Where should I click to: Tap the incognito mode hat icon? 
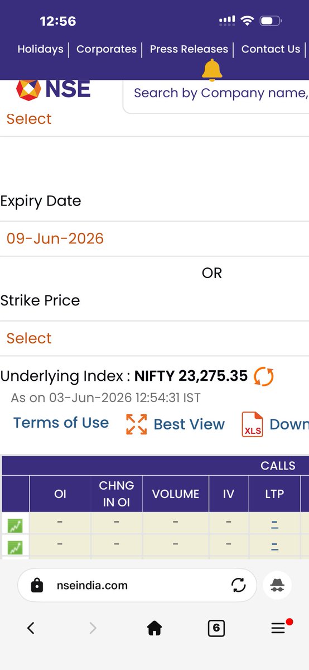(277, 585)
